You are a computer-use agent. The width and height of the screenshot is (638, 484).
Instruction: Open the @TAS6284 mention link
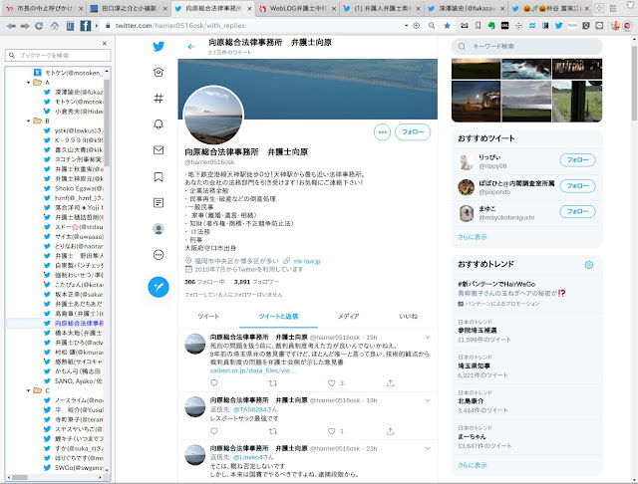tap(250, 409)
